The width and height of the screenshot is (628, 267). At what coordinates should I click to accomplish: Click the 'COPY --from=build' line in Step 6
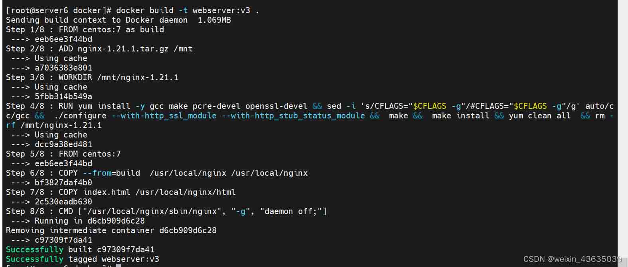point(157,173)
